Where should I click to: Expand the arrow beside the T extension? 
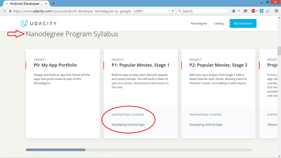point(239,11)
